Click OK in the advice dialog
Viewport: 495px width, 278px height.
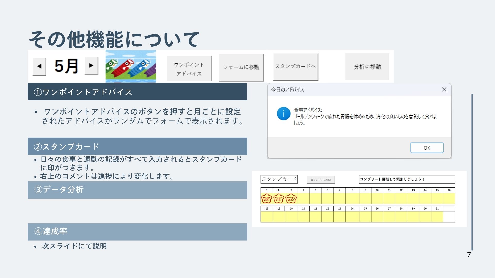click(x=427, y=148)
